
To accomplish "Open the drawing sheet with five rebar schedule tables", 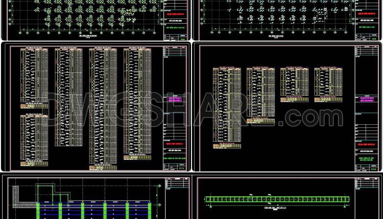I will point(96,106).
